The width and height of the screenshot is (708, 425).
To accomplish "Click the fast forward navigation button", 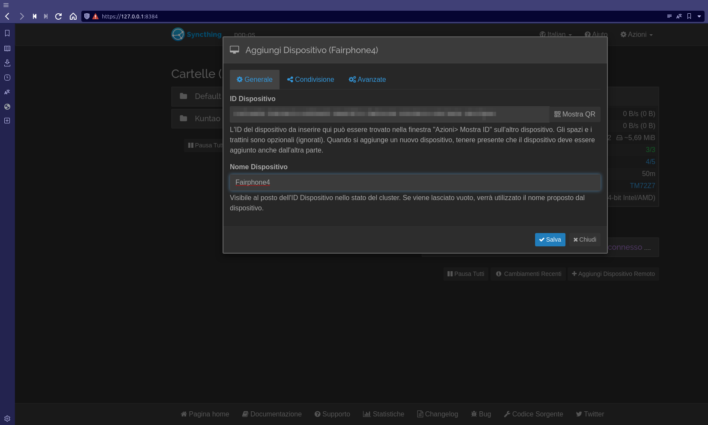I will pos(46,16).
